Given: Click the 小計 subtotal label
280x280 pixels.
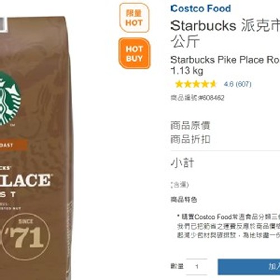Looking at the screenshot, I should [183, 163].
